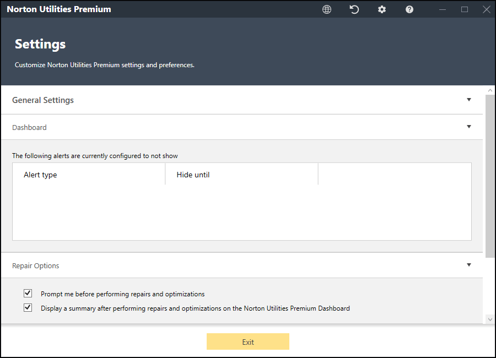Click the undo history arrow icon
The width and height of the screenshot is (496, 358).
[354, 9]
